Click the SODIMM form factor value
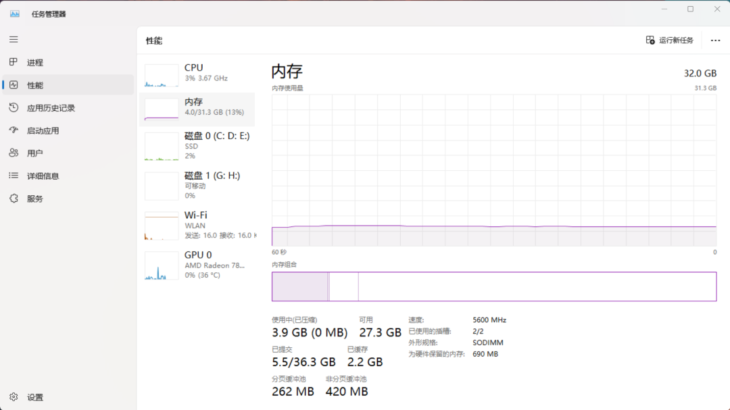Screen dimensions: 730x410 click(x=488, y=342)
